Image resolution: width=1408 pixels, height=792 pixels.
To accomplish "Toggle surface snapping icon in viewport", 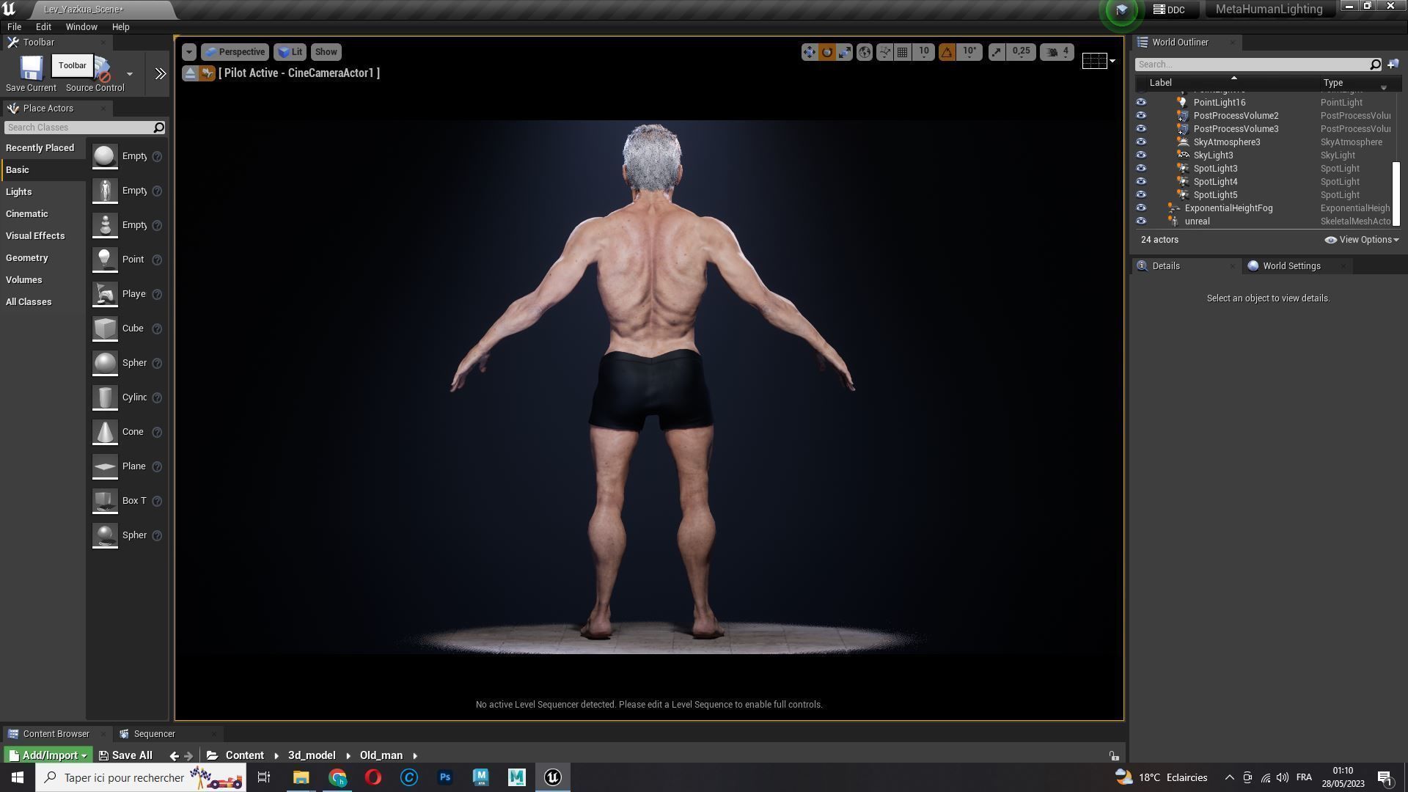I will coord(884,52).
